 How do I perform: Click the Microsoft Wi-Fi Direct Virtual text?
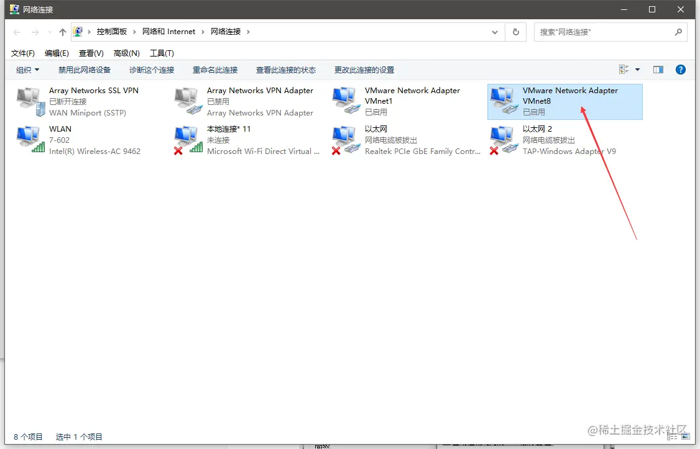(x=263, y=151)
